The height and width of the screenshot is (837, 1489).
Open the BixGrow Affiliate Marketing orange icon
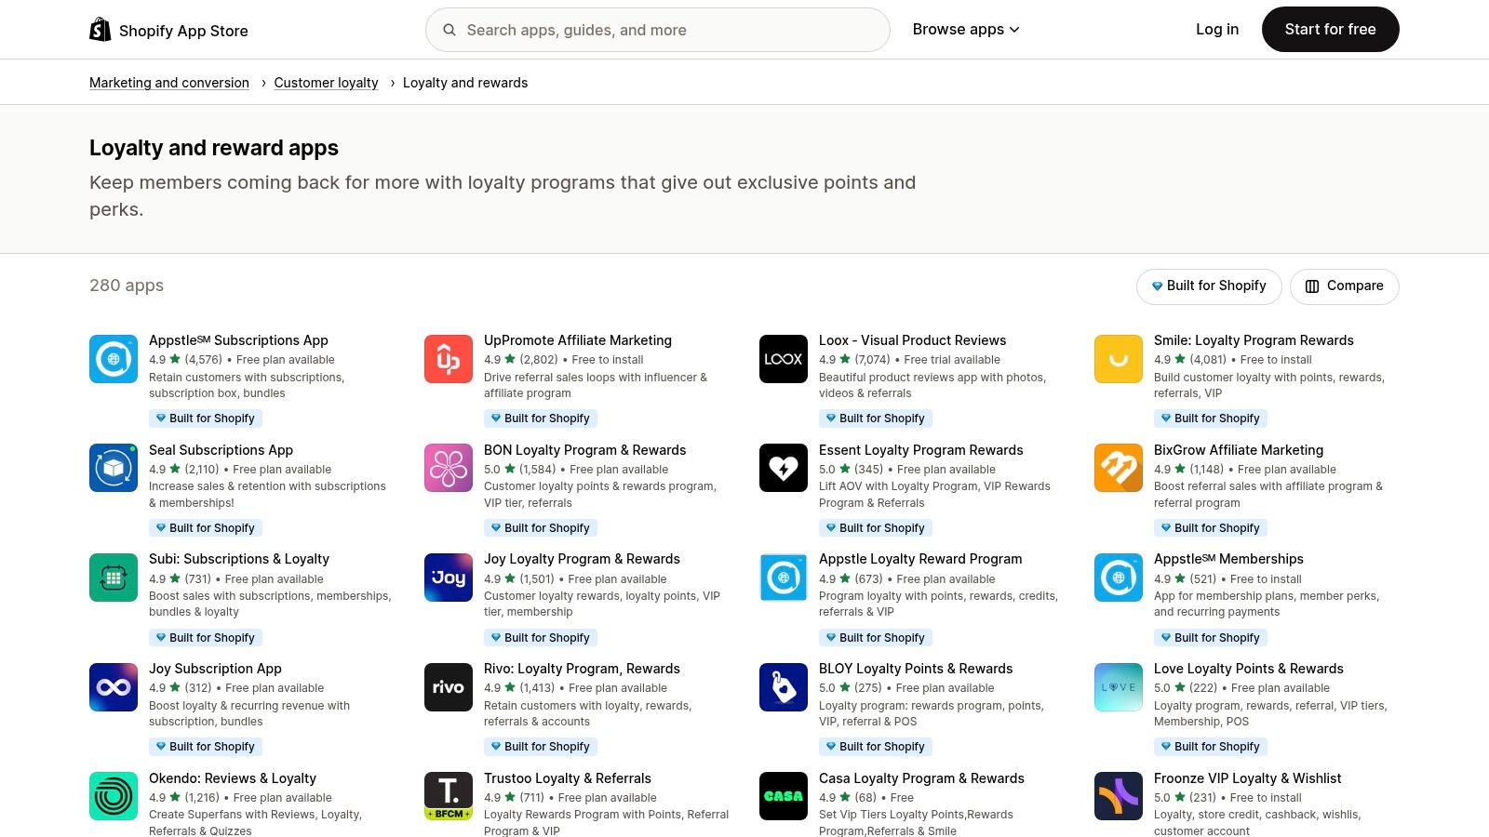tap(1119, 468)
